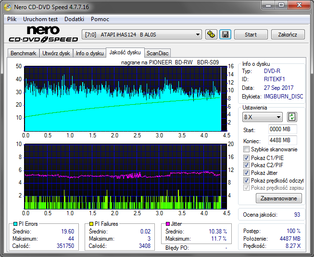
Task: Uncheck Pokaż C1/PIE checkbox
Action: point(246,158)
